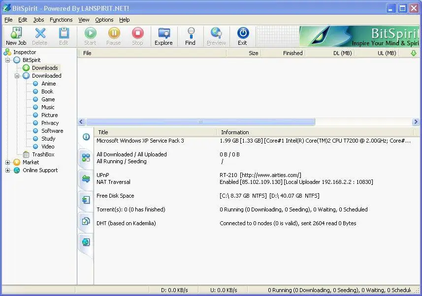Collapse the BitSpirit tree node

point(7,60)
